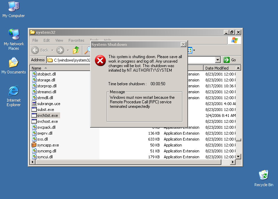Click the folder icon in Address bar
The image size is (278, 199).
(x=50, y=60)
